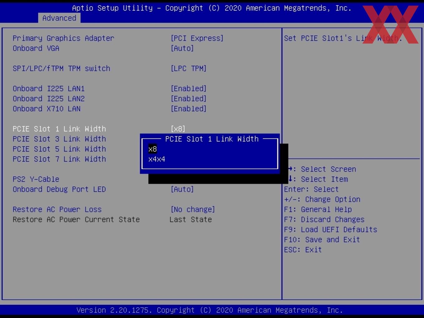Viewport: 424px width, 318px height.
Task: Click the popup title PCIE Slot 1 Link Width
Action: click(x=212, y=139)
